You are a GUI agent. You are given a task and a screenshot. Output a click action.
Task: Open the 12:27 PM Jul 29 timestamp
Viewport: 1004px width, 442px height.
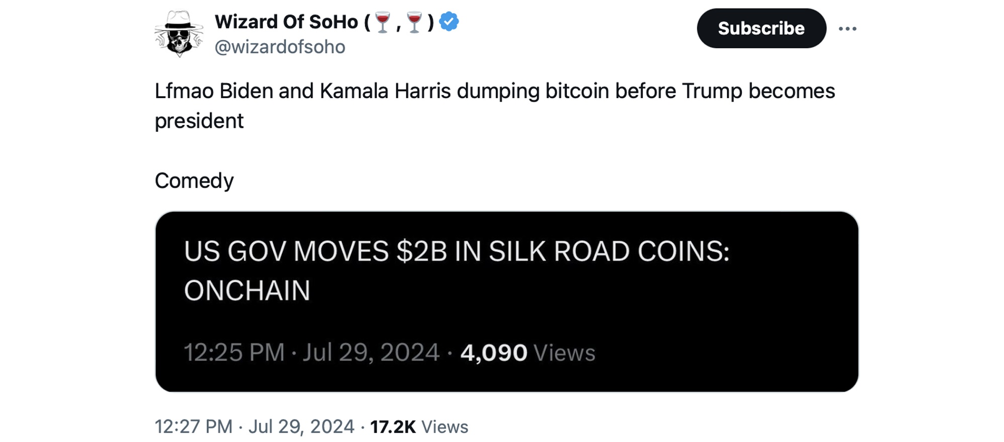254,426
